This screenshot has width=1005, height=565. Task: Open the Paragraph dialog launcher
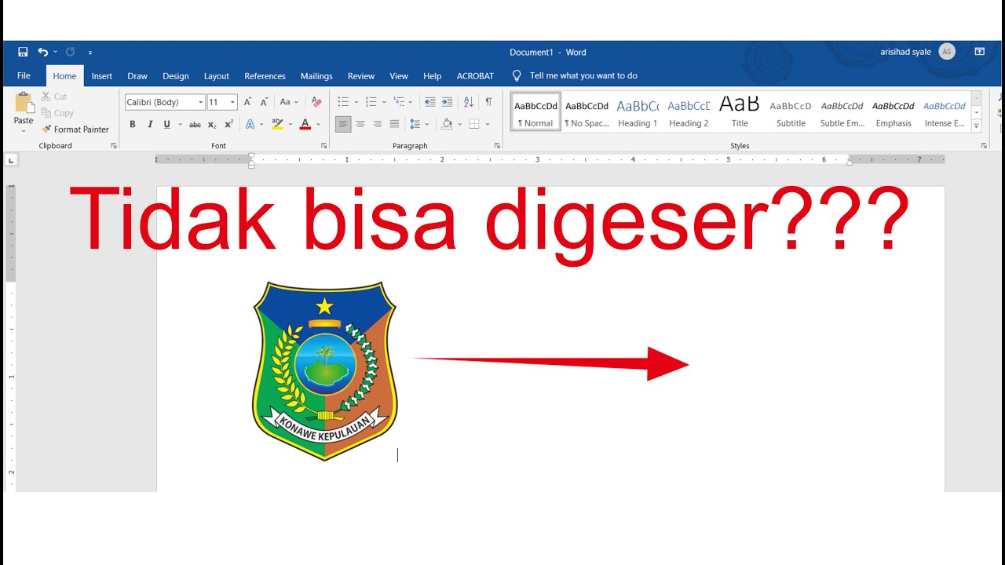tap(497, 146)
